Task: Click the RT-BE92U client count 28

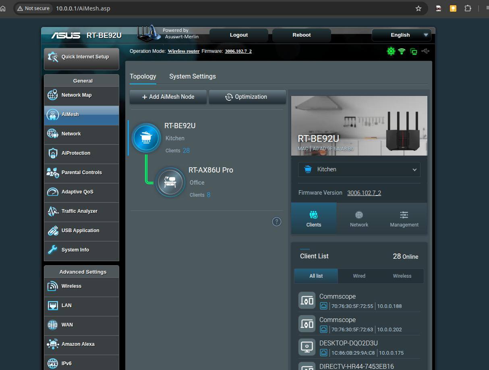Action: (x=186, y=150)
